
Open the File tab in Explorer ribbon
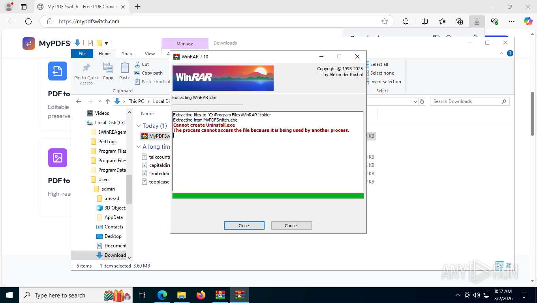[82, 54]
